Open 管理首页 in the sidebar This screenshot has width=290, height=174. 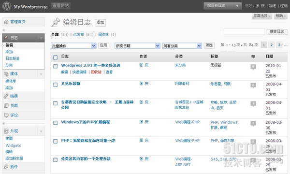pos(18,22)
